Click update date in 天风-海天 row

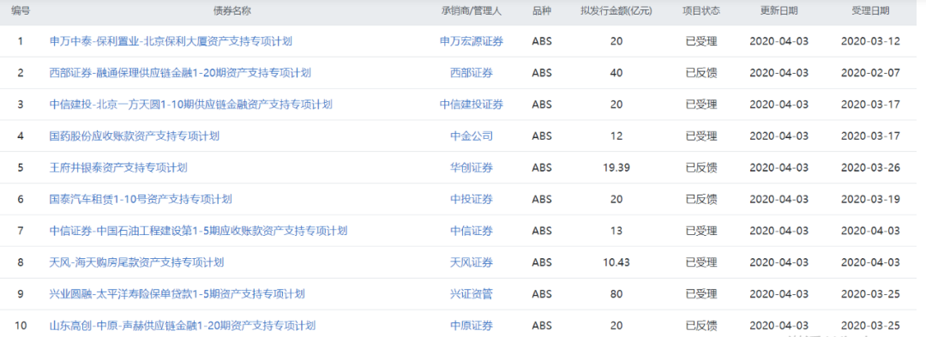pos(779,262)
